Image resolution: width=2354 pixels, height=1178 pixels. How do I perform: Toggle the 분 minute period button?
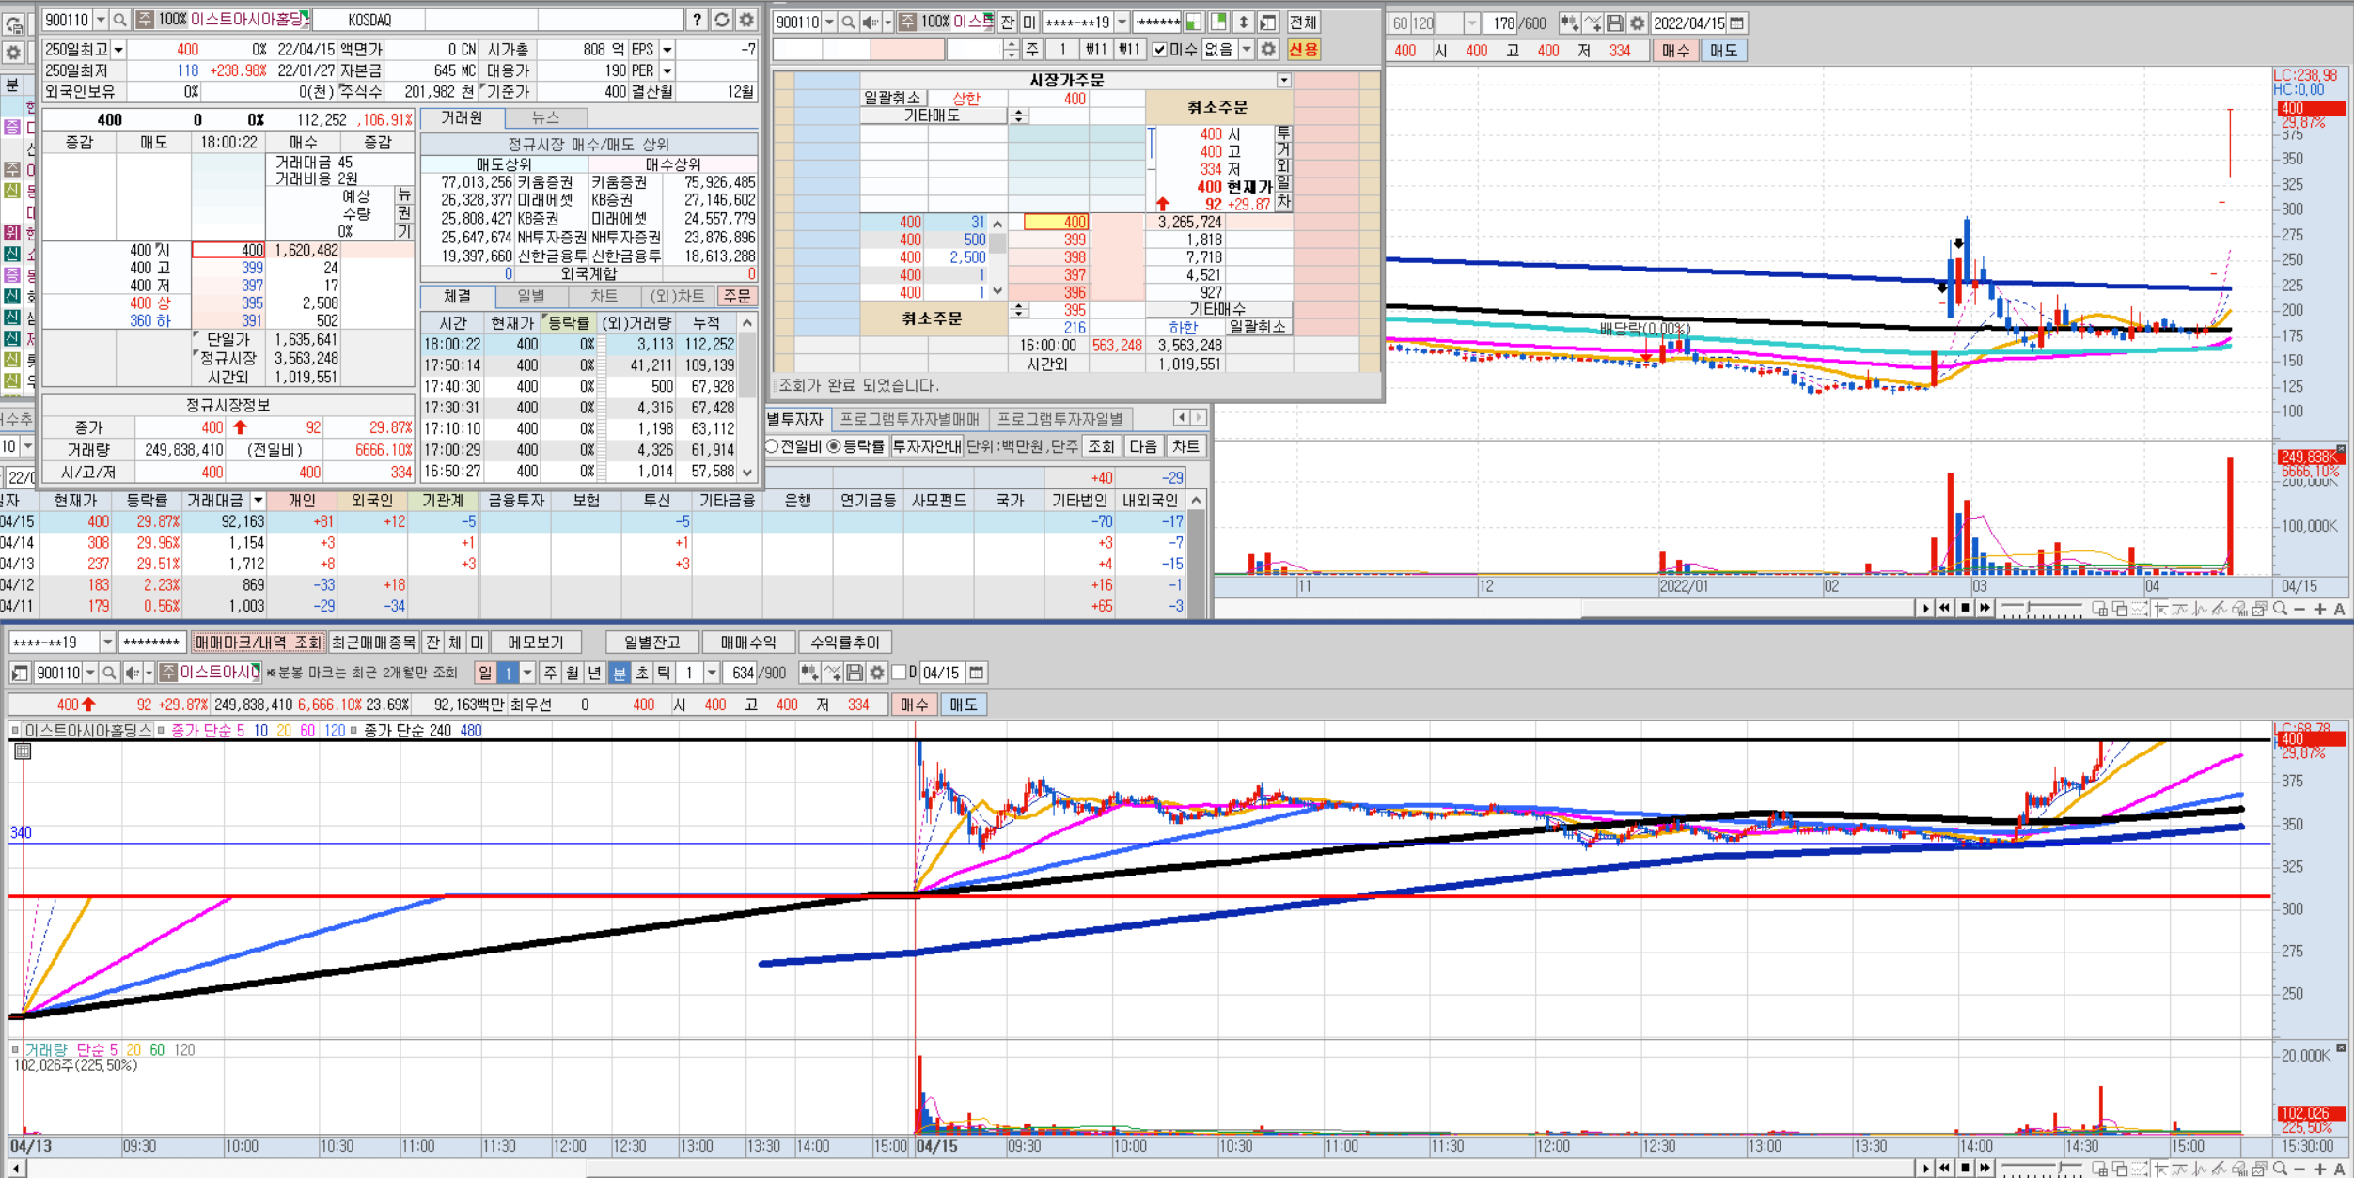(x=620, y=673)
